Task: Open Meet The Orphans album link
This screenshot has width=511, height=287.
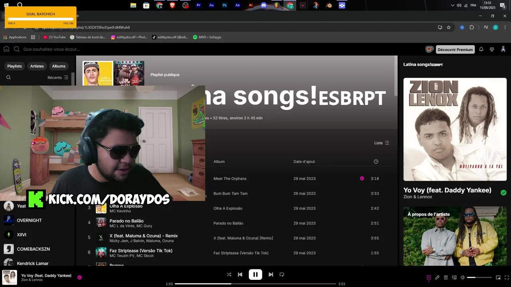Action: point(230,179)
